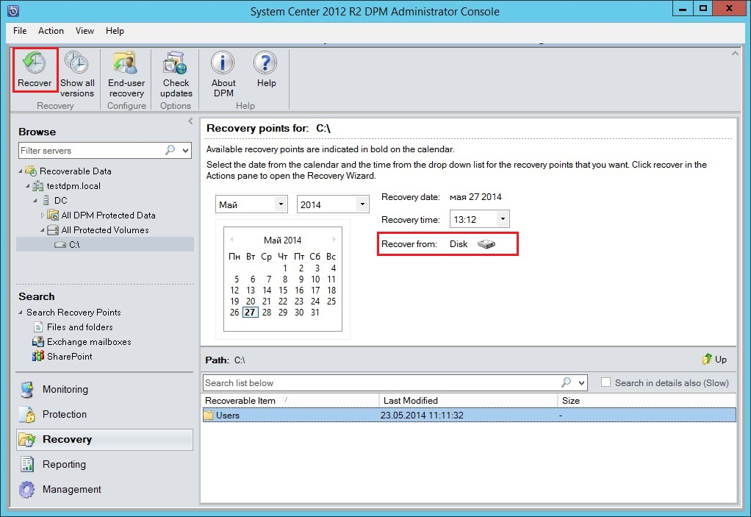Open the month dropdown showing Май
Screen dimensions: 751x517
[x=251, y=204]
